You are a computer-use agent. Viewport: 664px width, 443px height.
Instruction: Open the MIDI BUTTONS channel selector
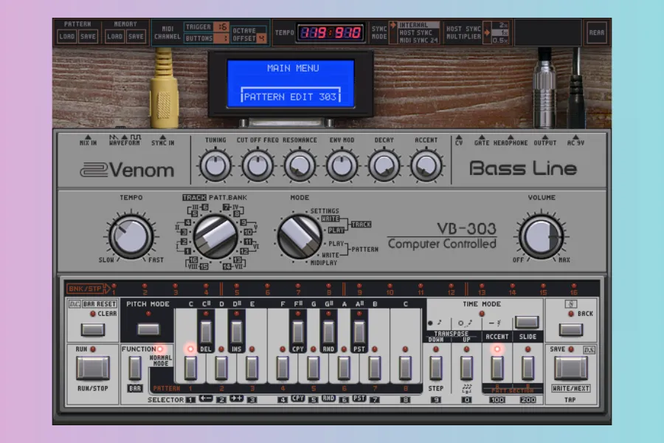(222, 38)
